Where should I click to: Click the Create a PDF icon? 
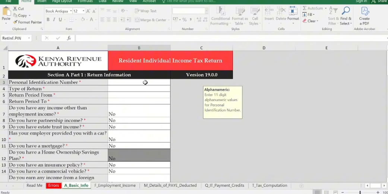pyautogui.click(x=364, y=11)
